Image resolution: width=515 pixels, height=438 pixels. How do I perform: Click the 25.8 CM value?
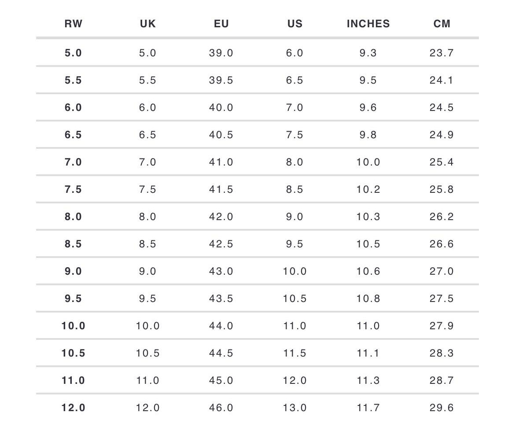coord(441,190)
